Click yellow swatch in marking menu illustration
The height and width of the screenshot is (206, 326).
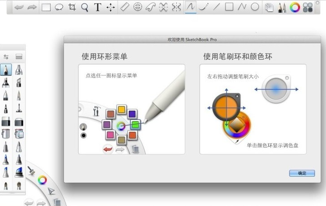coord(121,110)
